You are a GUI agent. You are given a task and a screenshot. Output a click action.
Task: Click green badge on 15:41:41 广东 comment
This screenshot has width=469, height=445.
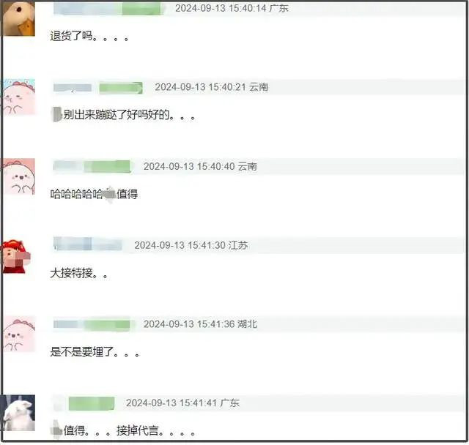click(x=92, y=403)
